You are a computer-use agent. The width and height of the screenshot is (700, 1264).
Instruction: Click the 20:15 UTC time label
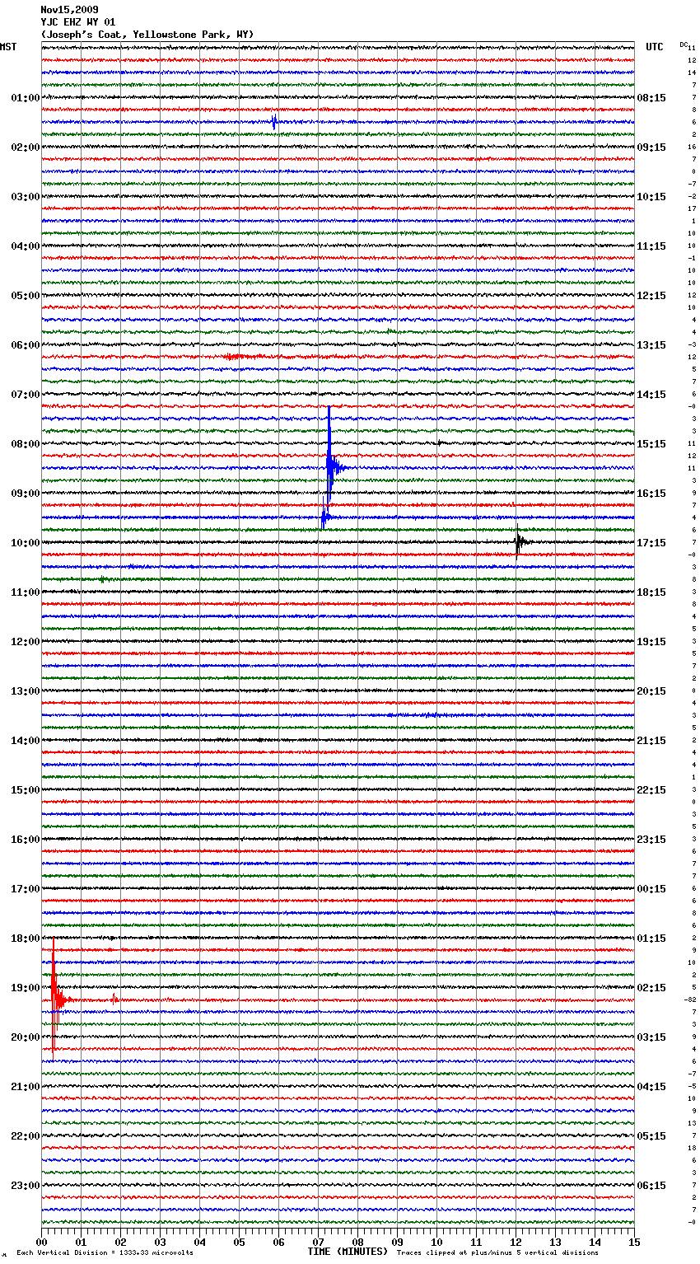[651, 691]
